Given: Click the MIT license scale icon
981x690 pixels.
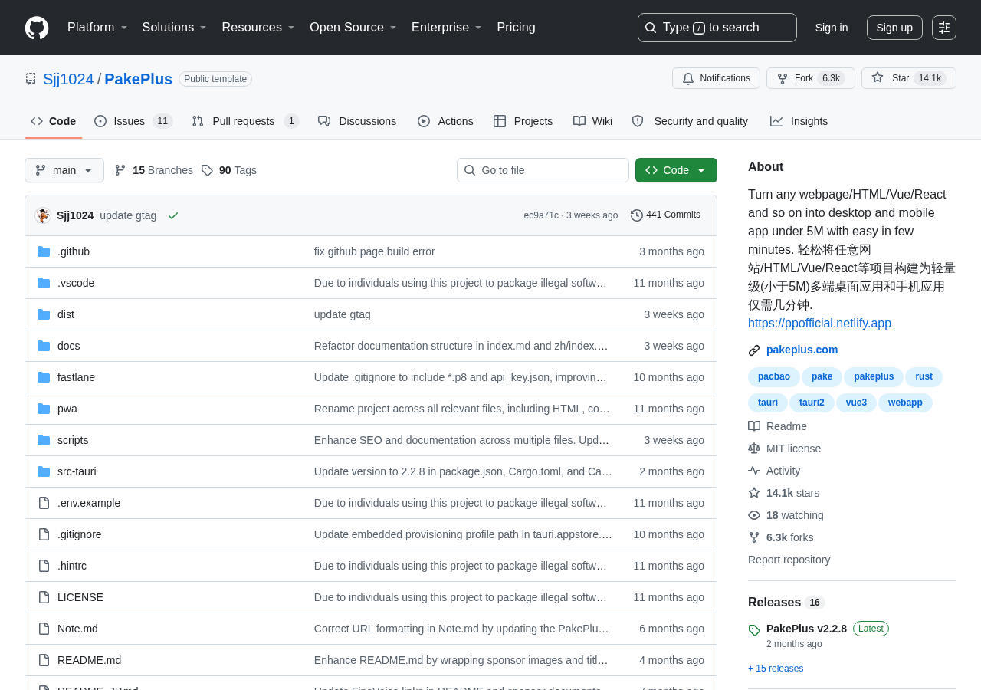Looking at the screenshot, I should (x=754, y=449).
